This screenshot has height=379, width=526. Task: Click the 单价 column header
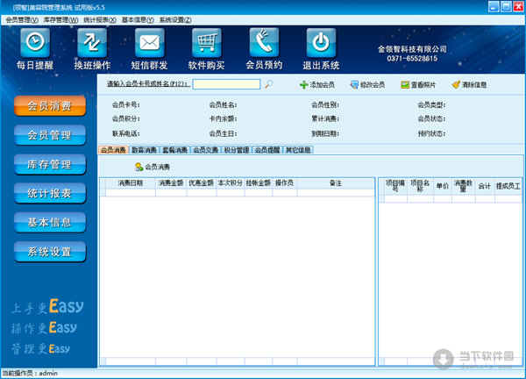point(443,186)
